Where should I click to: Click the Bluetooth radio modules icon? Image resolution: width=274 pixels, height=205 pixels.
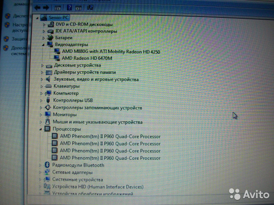pos(47,165)
